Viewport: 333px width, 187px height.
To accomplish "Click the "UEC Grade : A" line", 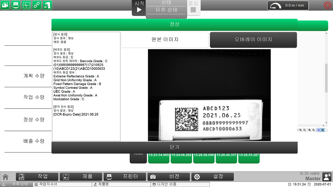I will (64, 91).
